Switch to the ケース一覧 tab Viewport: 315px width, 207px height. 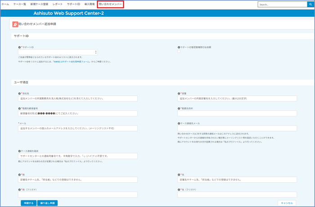coord(19,4)
